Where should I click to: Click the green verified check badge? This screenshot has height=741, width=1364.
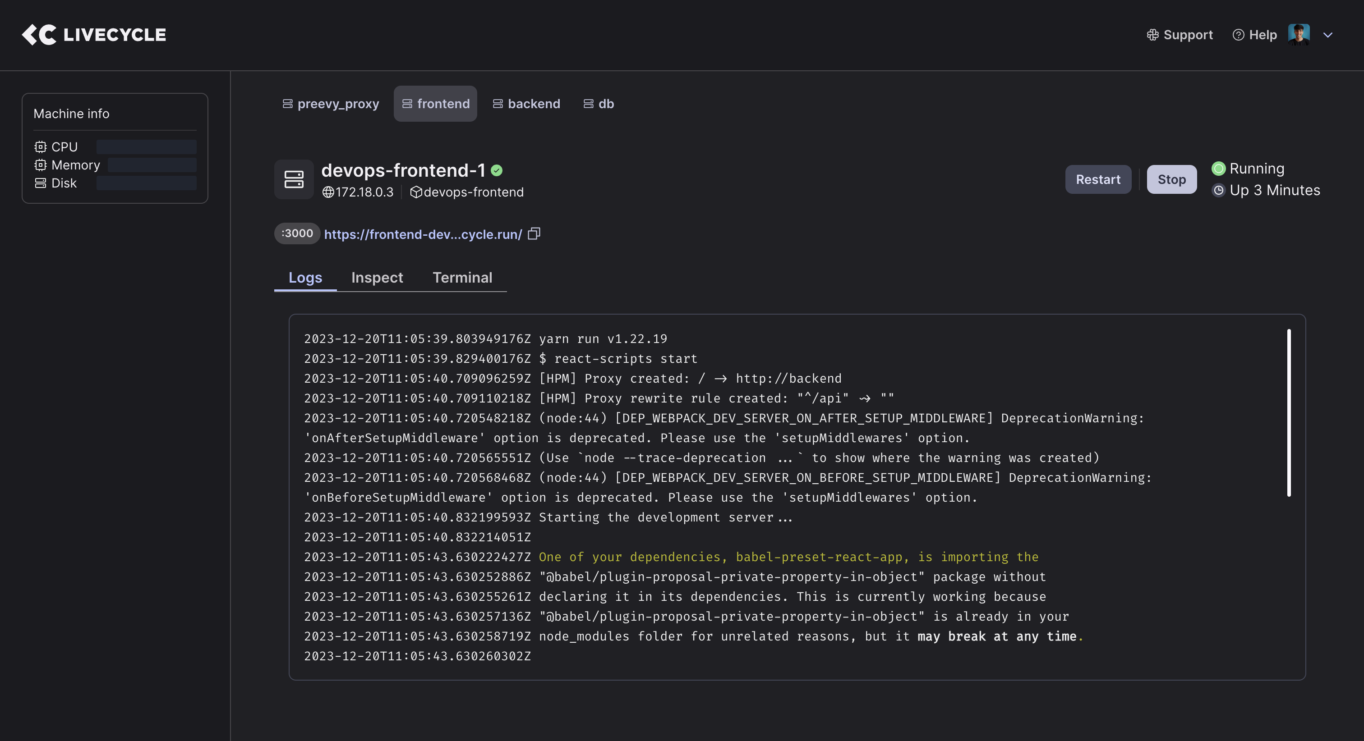point(497,170)
